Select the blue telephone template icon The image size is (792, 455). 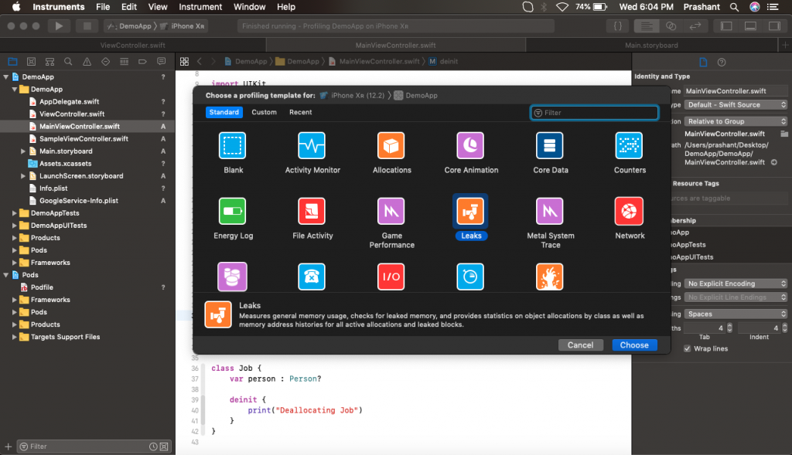[312, 277]
